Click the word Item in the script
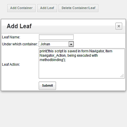The image size is (127, 127). (x=109, y=51)
